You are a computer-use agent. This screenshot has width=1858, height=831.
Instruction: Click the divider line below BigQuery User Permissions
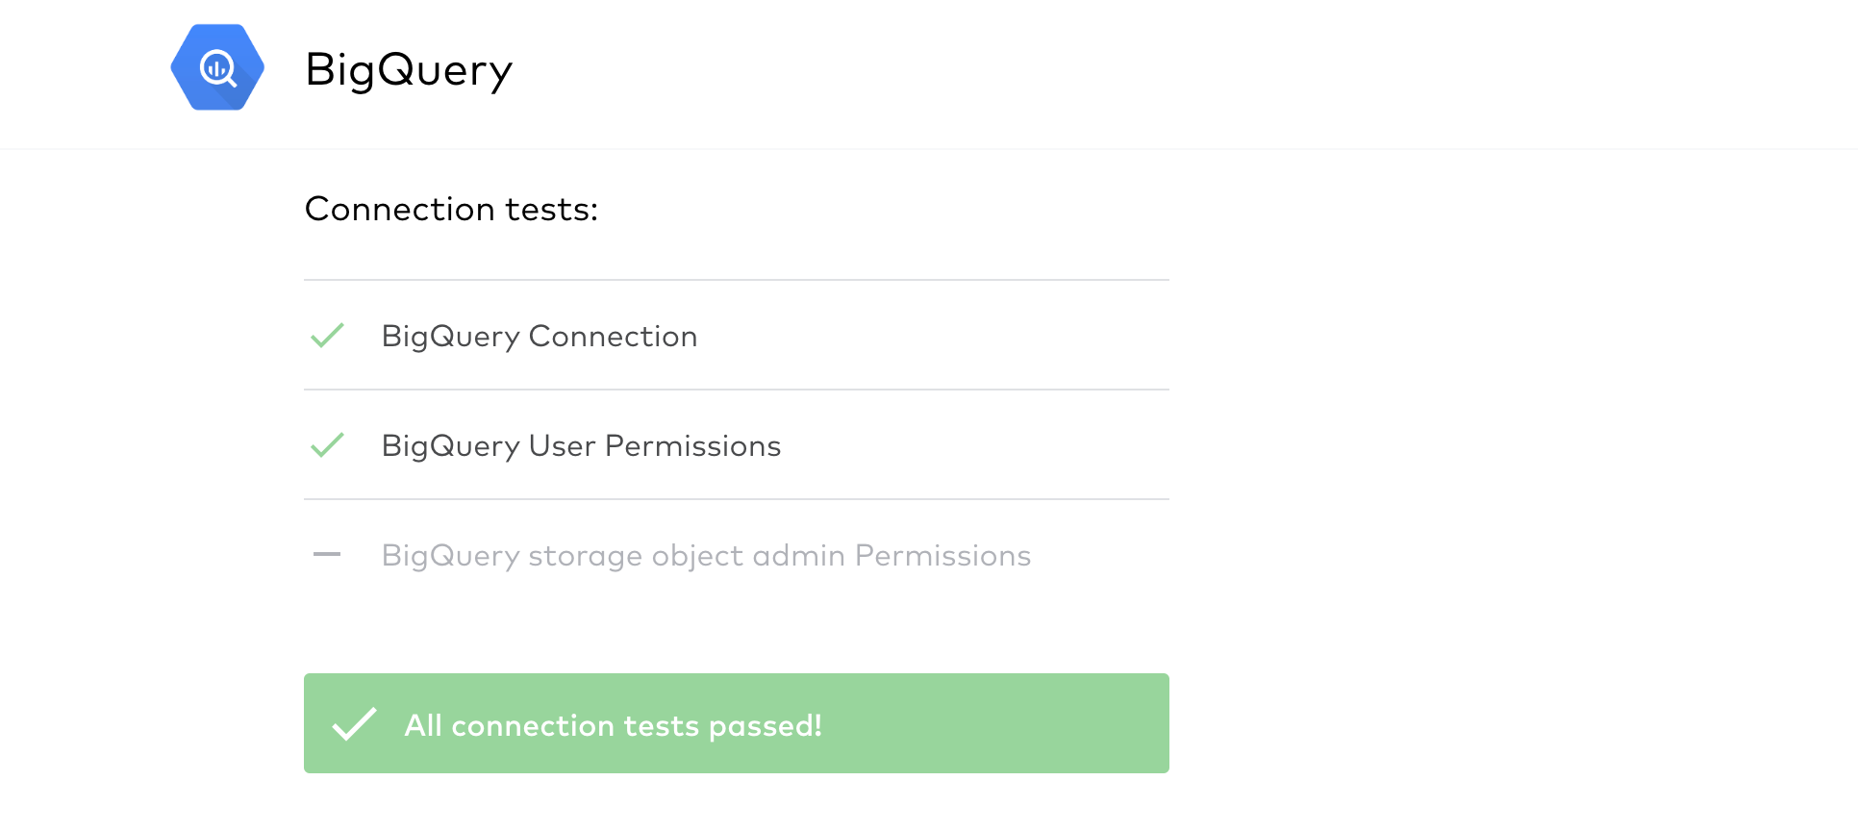737,499
